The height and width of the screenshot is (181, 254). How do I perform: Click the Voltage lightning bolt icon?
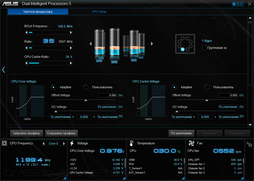72,143
